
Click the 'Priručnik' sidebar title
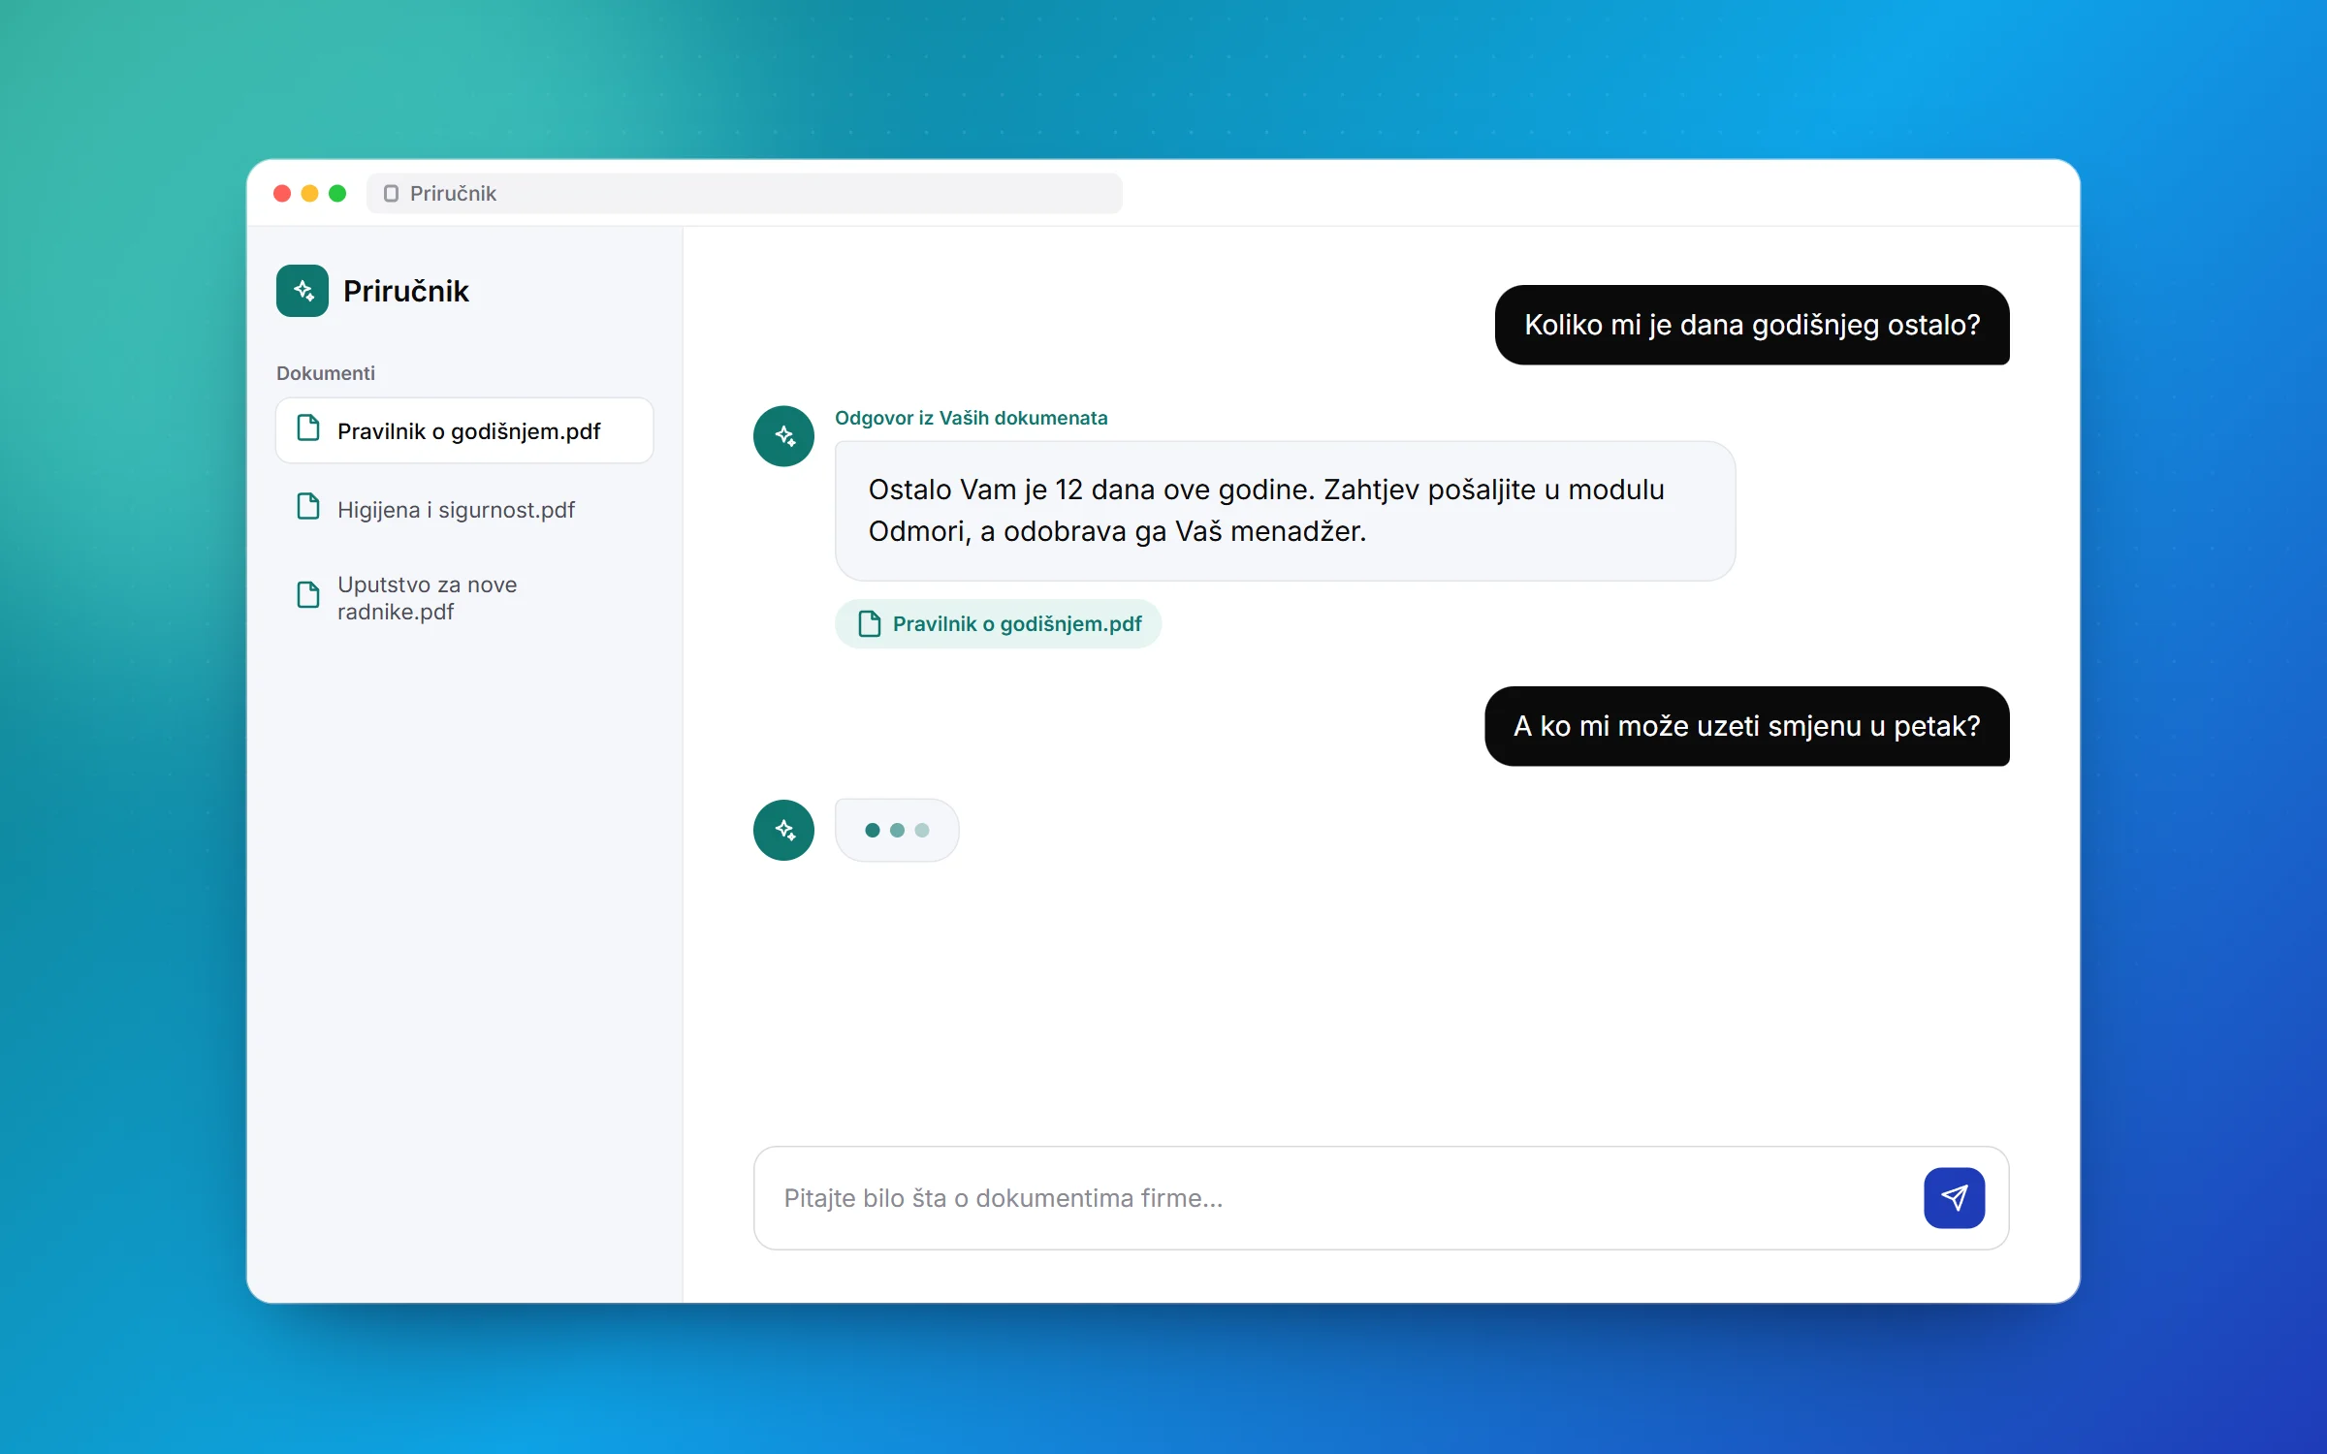pyautogui.click(x=406, y=291)
